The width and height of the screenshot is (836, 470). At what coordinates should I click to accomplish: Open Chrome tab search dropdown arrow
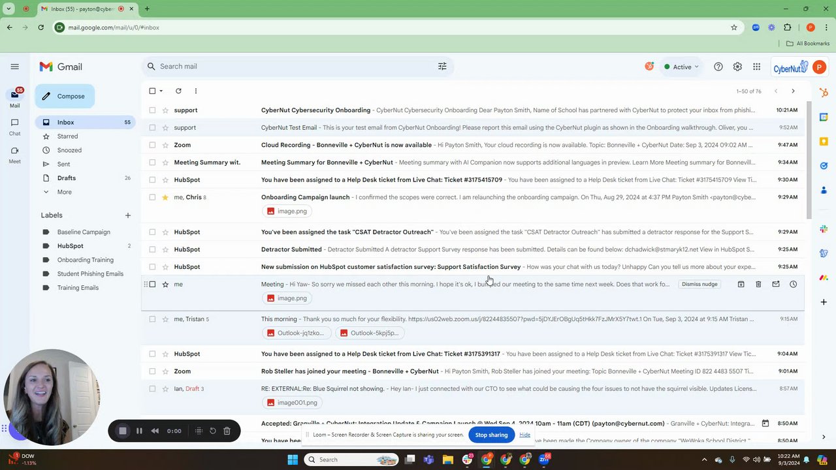click(x=8, y=8)
